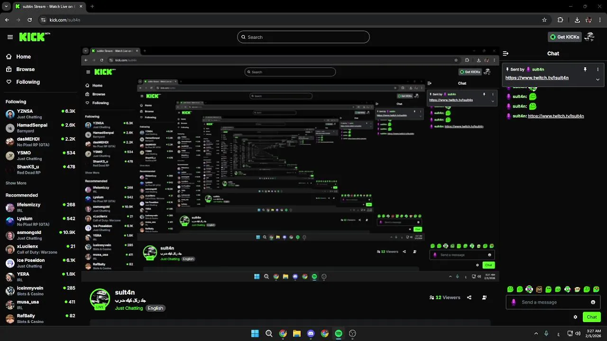Image resolution: width=607 pixels, height=341 pixels.
Task: Open dasMEHDI channel
Action: 40,142
